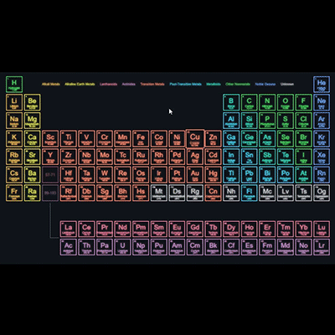This screenshot has height=335, width=335.
Task: Click the Uranium (U) tile
Action: coord(122,247)
